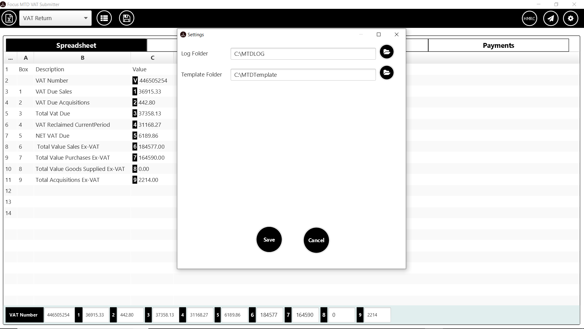
Task: Click bottom box 1 field 36915.33
Action: [96, 315]
